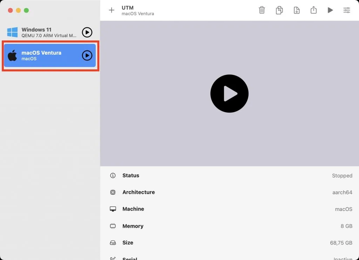The height and width of the screenshot is (260, 359).
Task: Open VM settings via the sliders icon
Action: click(x=347, y=10)
